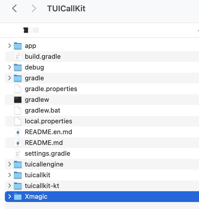
Task: Click the gradle.properties blank file icon
Action: [x=18, y=89]
